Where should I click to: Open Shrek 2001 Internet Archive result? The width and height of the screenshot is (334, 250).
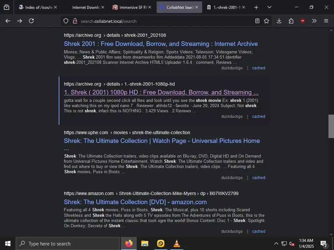click(x=161, y=44)
